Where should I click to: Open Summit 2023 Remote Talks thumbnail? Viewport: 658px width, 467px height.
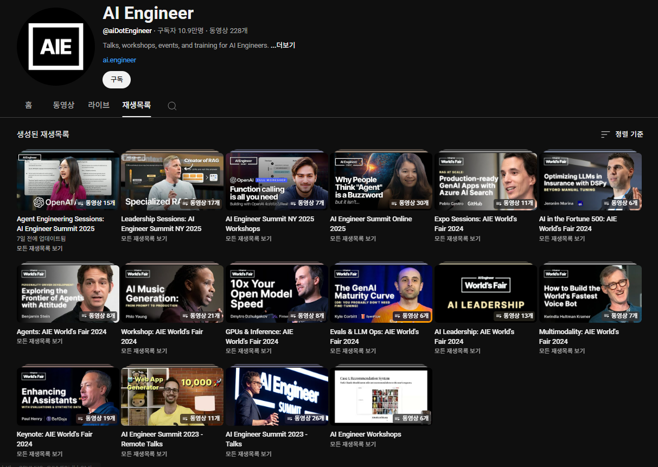(172, 397)
